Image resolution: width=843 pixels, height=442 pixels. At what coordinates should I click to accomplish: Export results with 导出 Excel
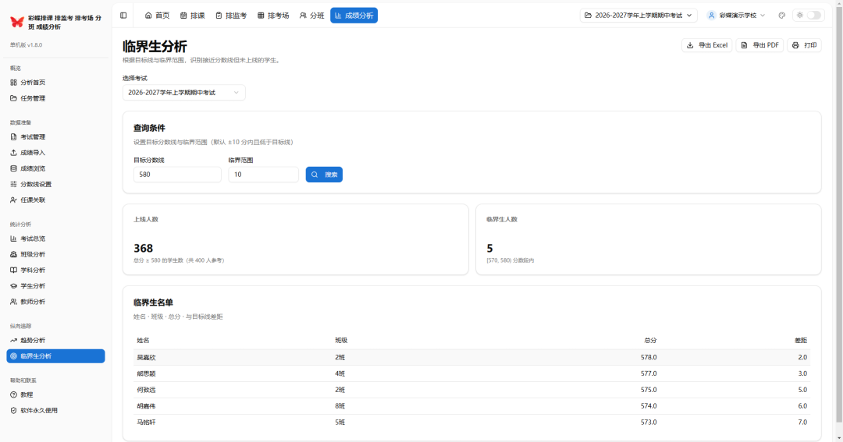click(x=707, y=45)
